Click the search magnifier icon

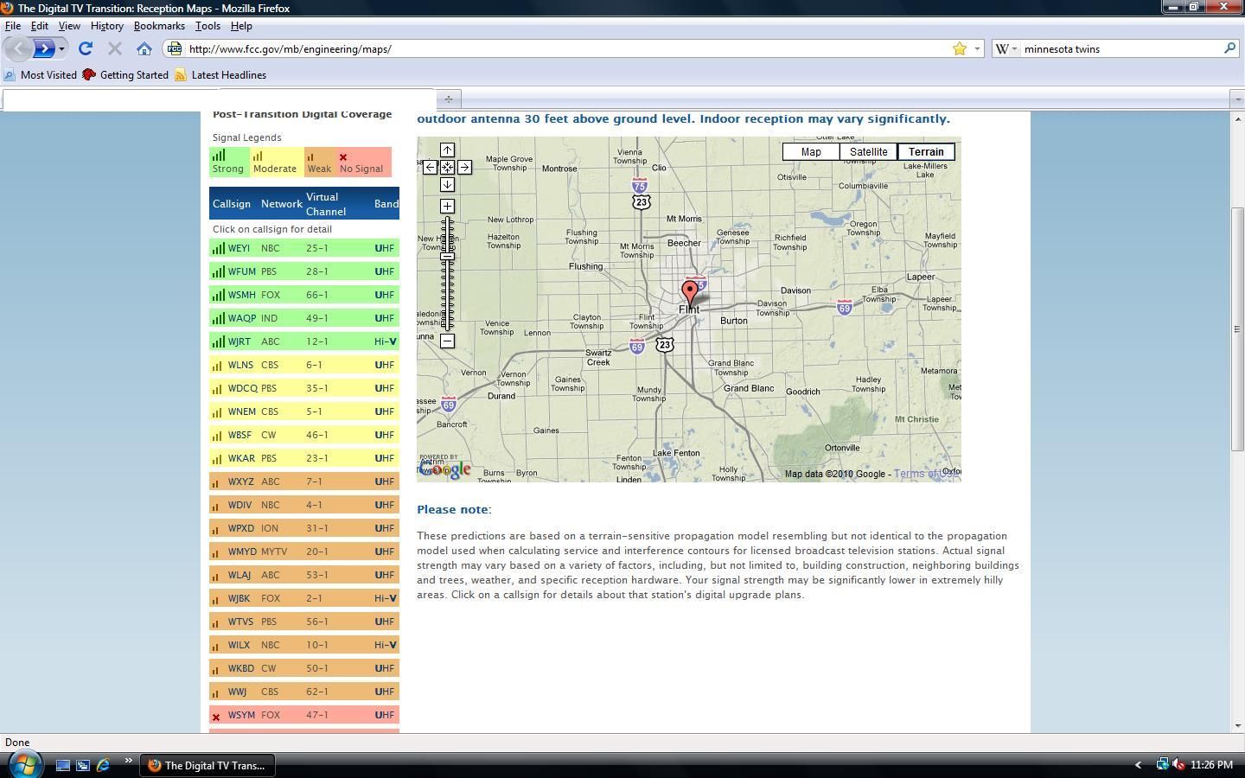(x=1229, y=48)
